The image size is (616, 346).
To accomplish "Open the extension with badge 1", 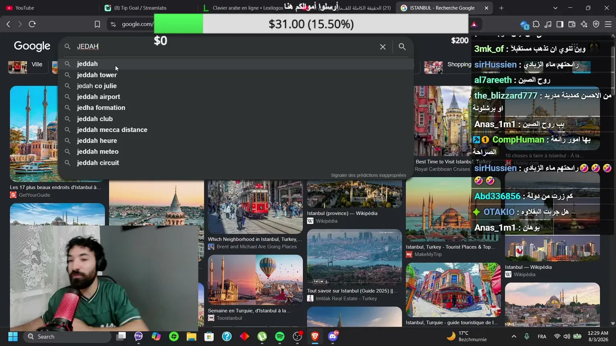I will tap(525, 25).
